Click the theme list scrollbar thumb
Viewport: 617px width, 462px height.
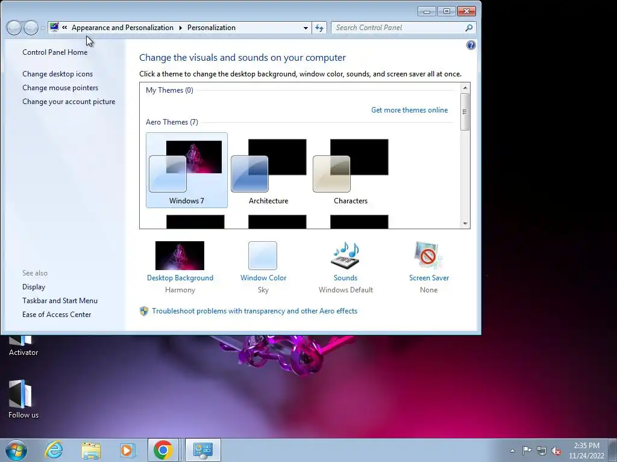click(465, 111)
